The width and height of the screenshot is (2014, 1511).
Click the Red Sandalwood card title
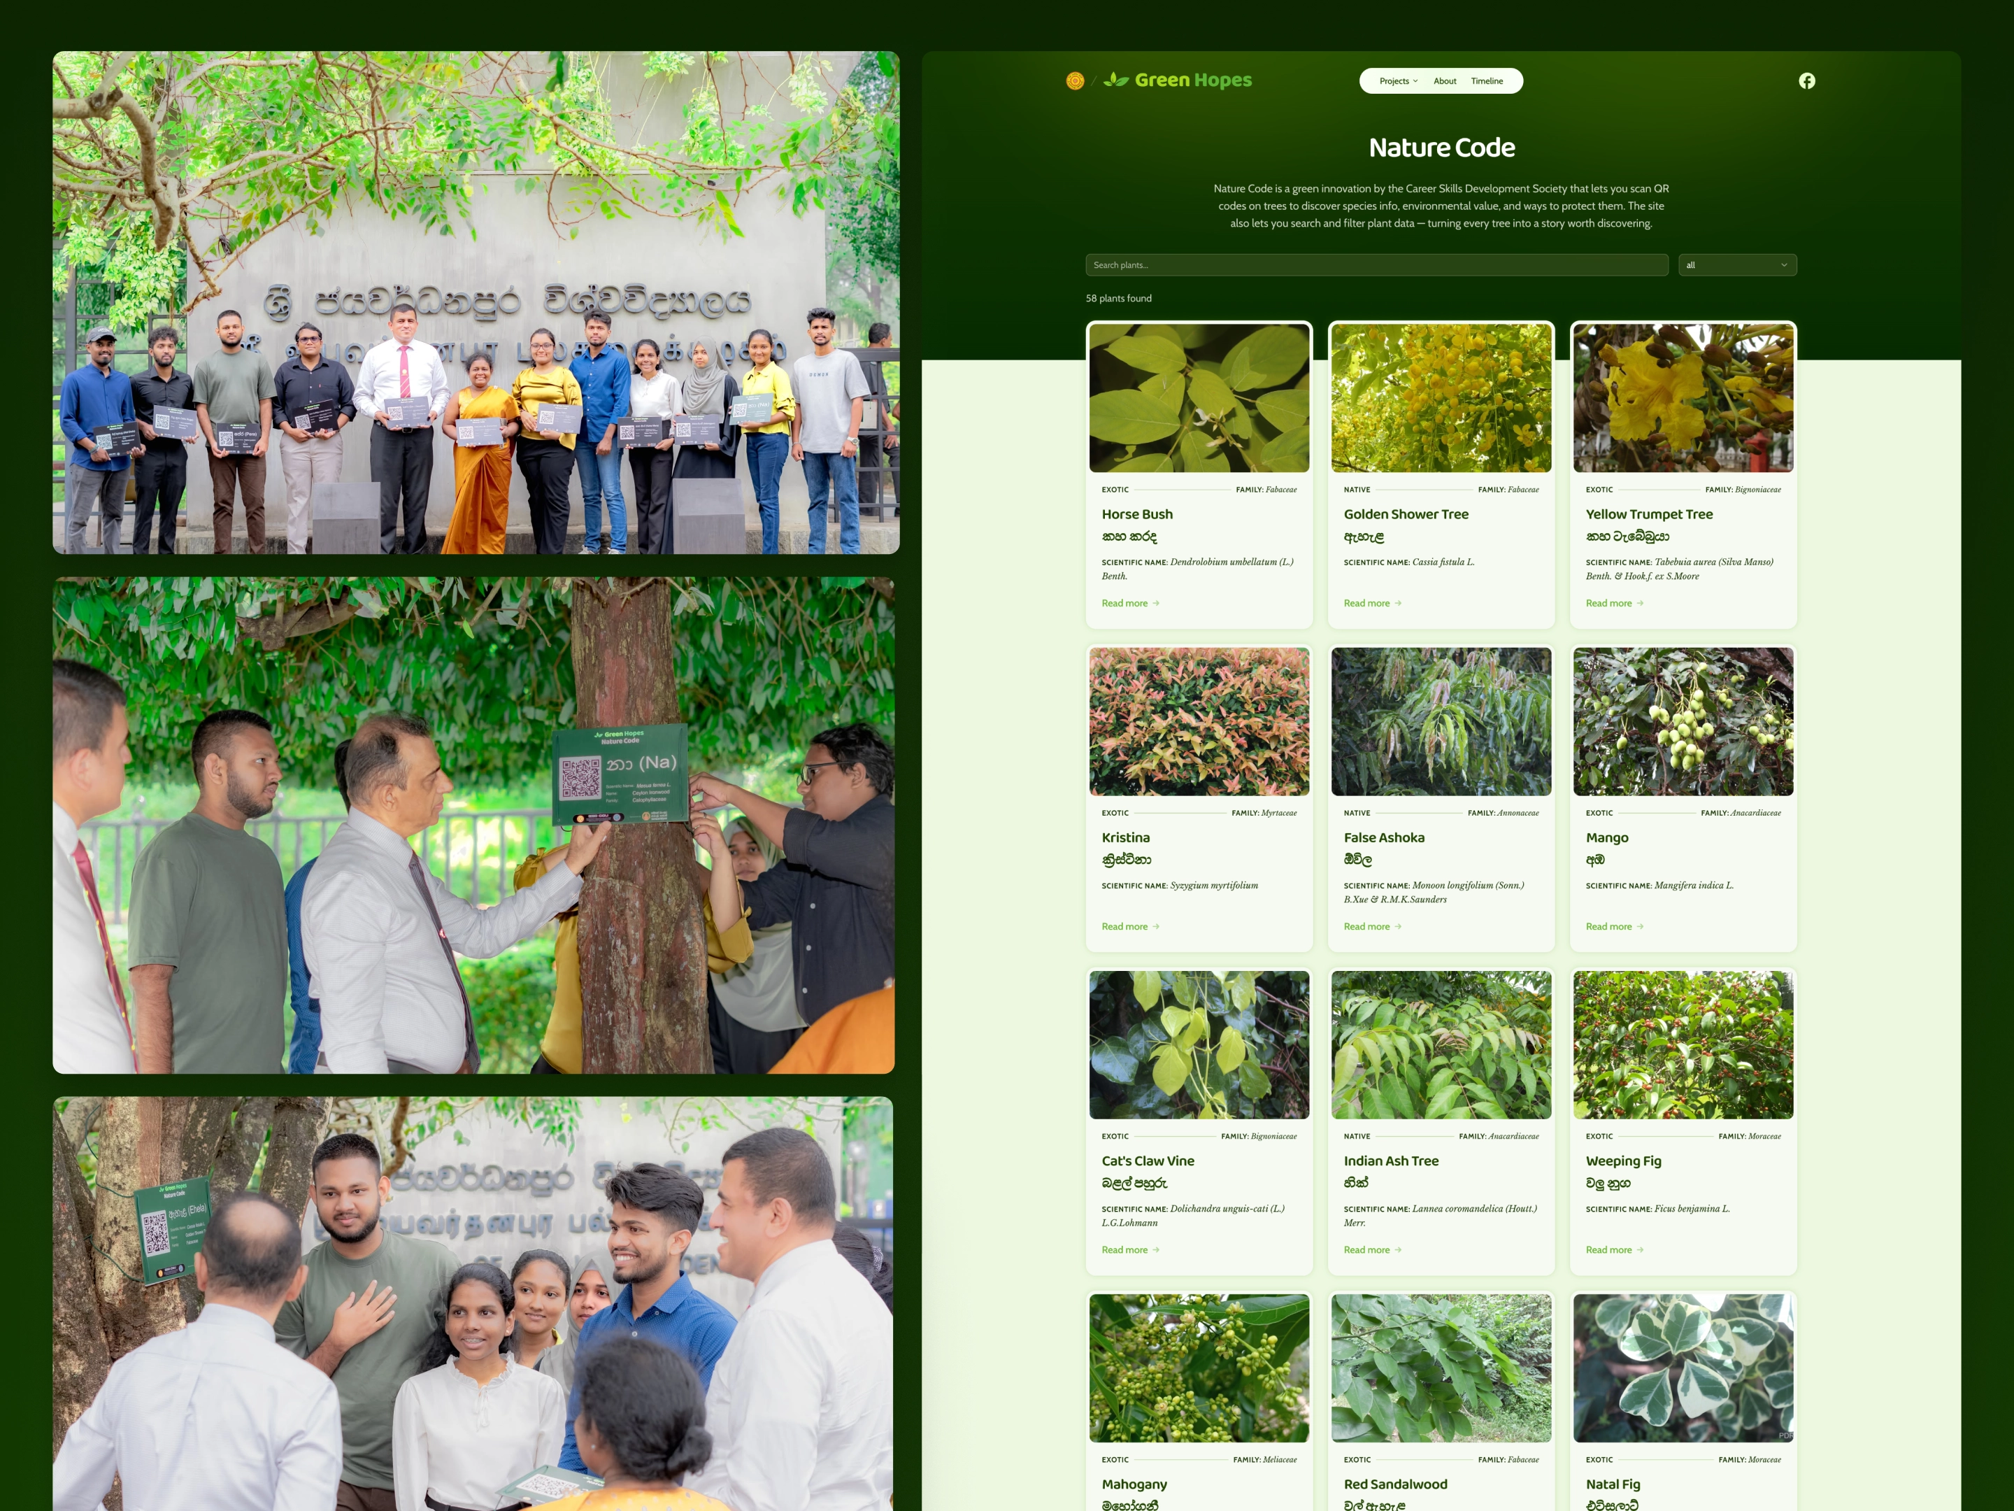coord(1396,1484)
